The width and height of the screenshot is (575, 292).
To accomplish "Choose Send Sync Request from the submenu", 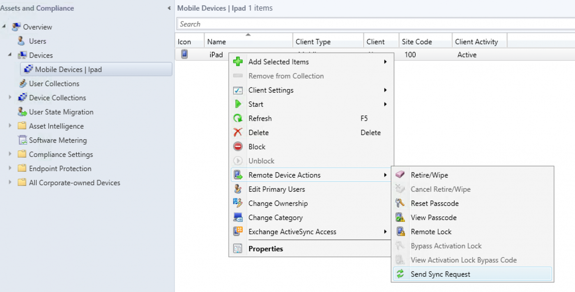I will click(x=441, y=274).
